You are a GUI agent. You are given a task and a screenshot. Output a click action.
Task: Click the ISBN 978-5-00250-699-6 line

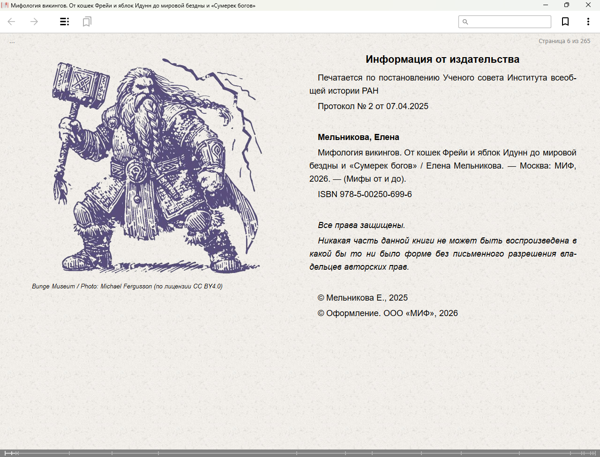[x=365, y=194]
